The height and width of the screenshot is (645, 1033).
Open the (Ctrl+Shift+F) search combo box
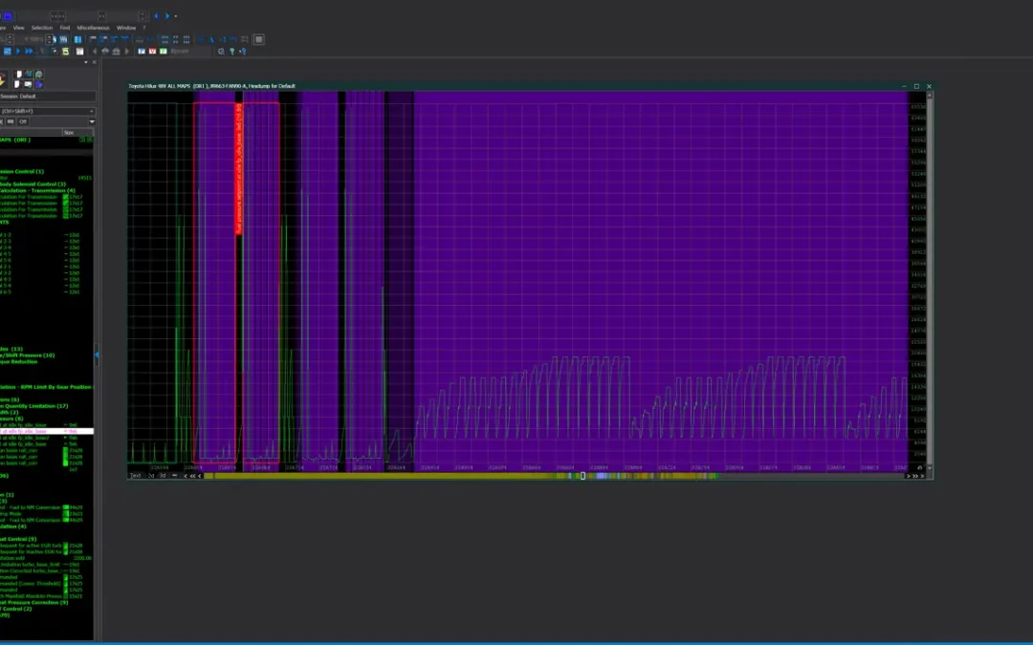pyautogui.click(x=48, y=111)
